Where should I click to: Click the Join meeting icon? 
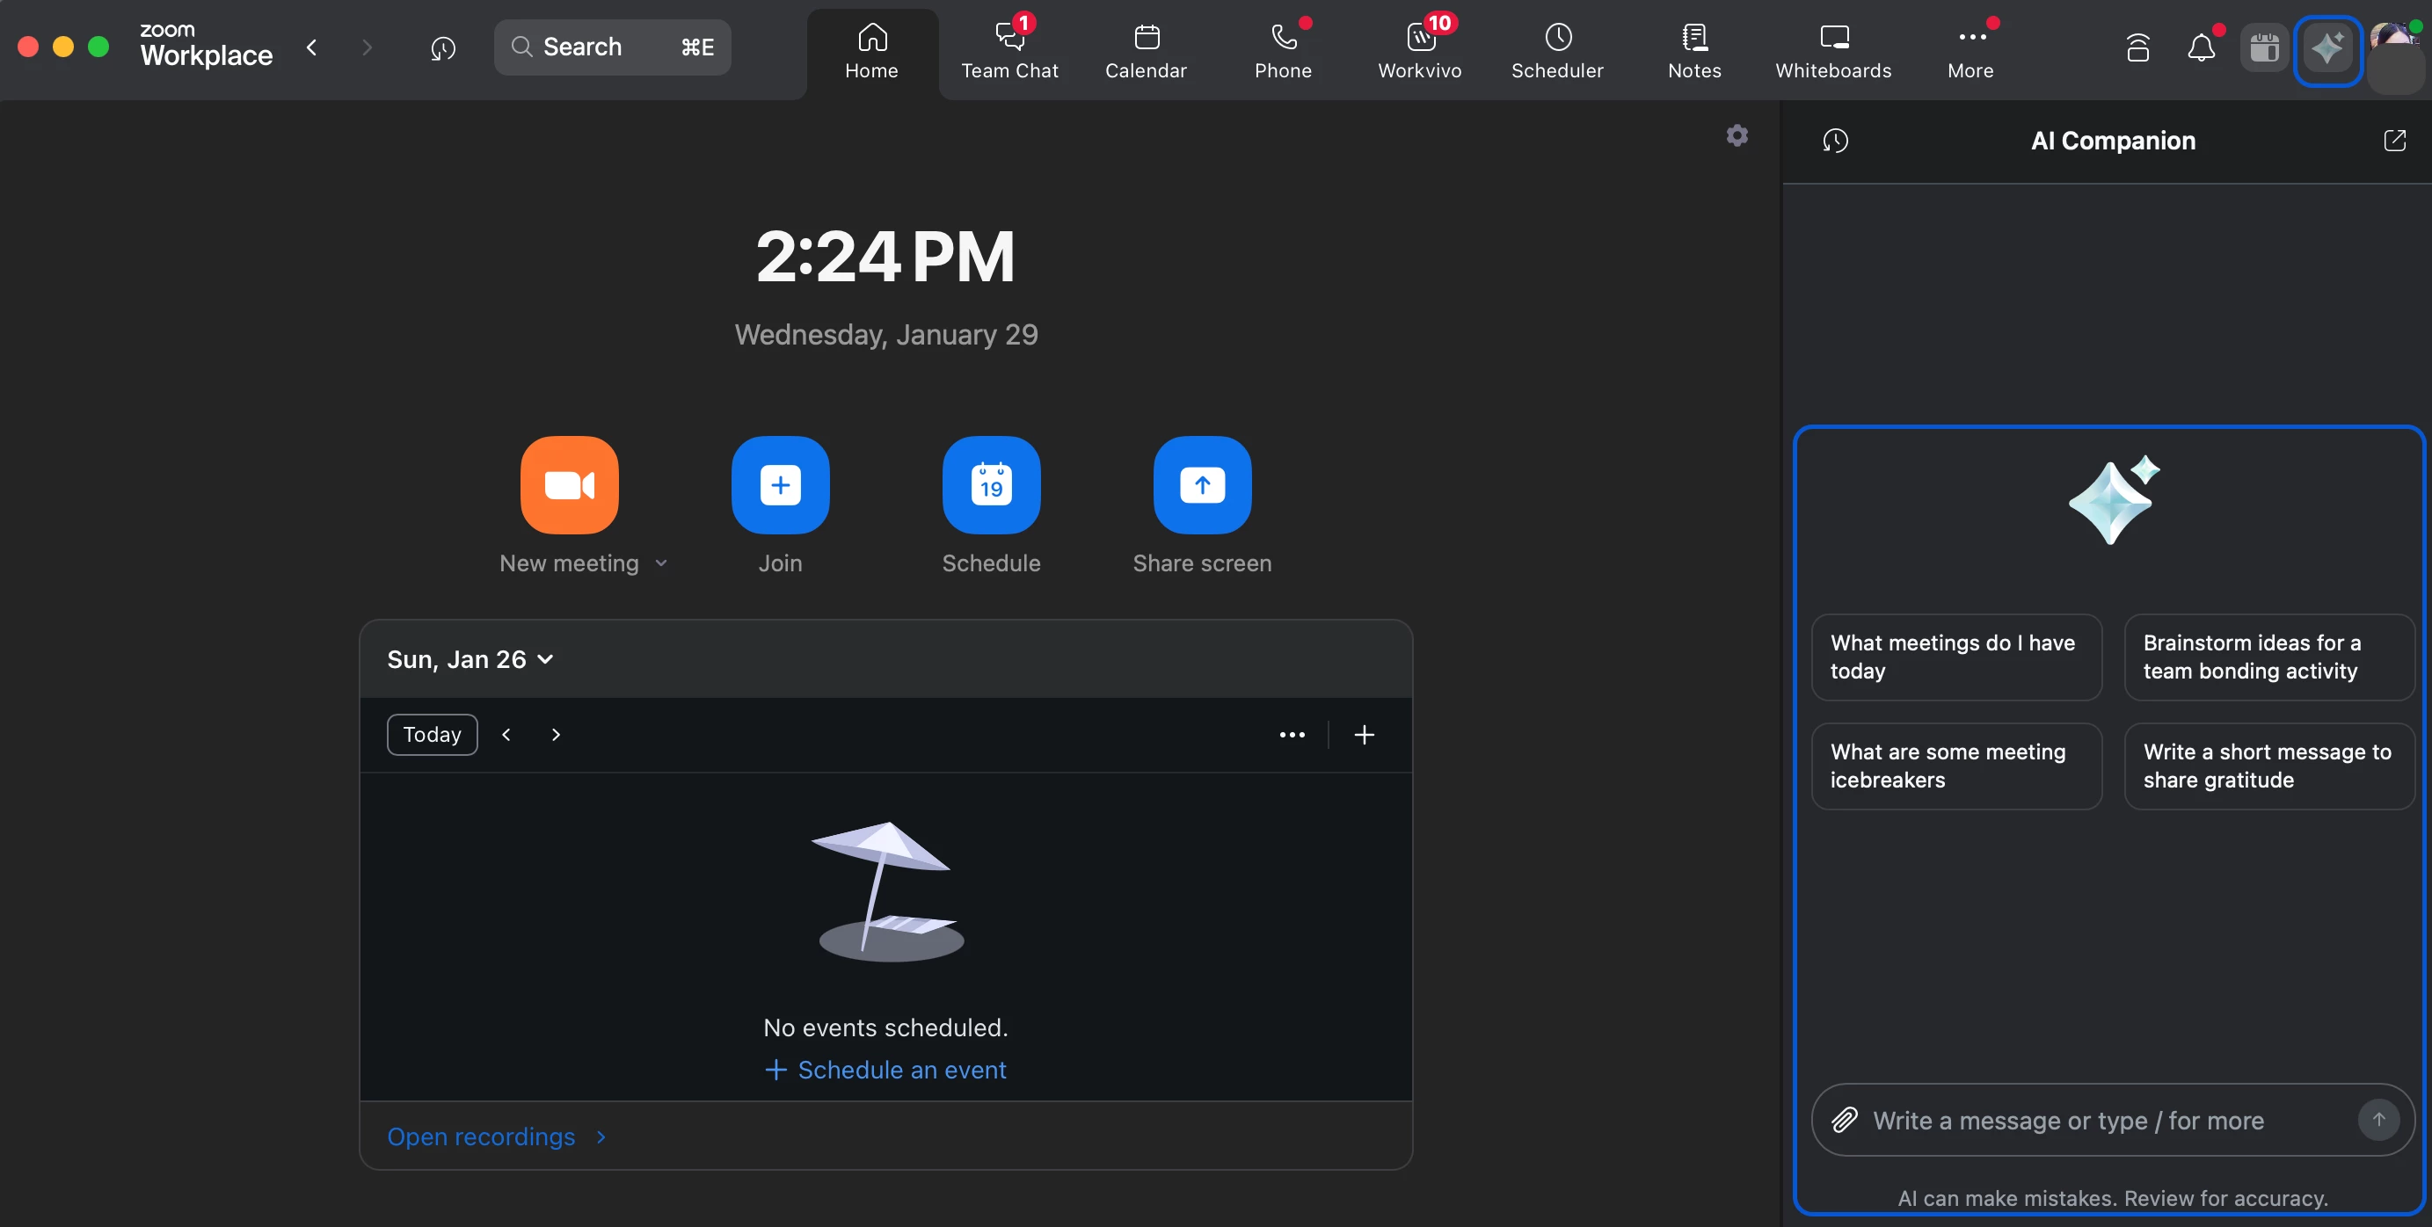[x=780, y=485]
